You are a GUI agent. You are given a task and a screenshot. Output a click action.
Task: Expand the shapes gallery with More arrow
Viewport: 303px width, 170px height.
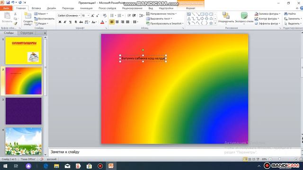coord(215,23)
